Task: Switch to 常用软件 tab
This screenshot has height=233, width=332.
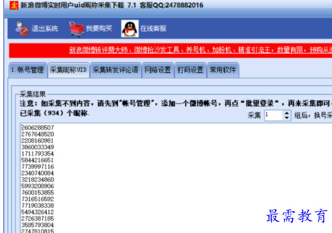Action: (x=223, y=70)
